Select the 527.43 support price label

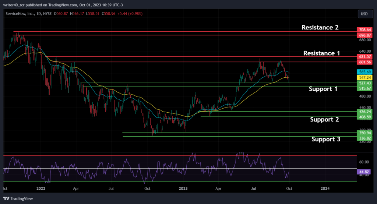365,83
